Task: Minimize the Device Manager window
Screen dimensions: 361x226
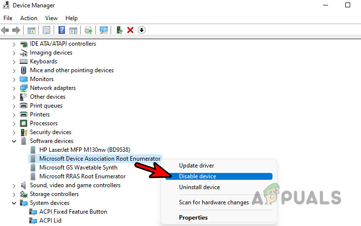Action: pyautogui.click(x=326, y=5)
